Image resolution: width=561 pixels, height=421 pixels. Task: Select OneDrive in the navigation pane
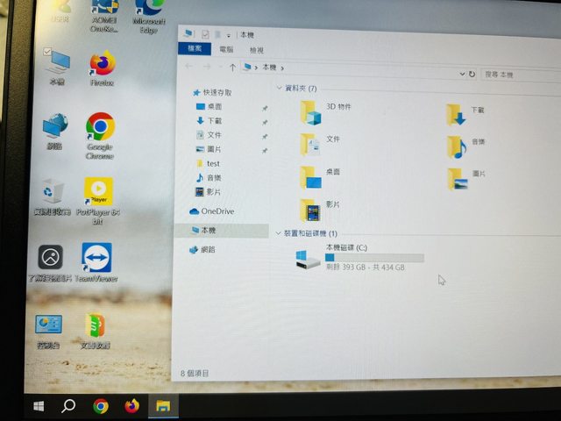(217, 211)
